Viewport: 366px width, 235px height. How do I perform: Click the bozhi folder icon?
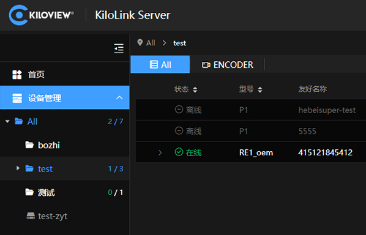(29, 145)
